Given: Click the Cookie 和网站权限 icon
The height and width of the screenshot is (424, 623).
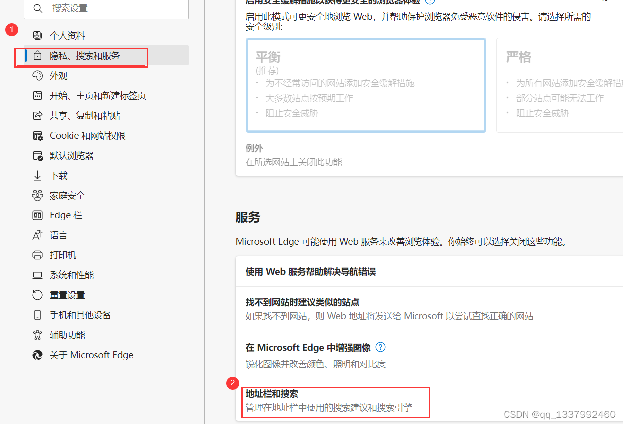Looking at the screenshot, I should tap(37, 135).
